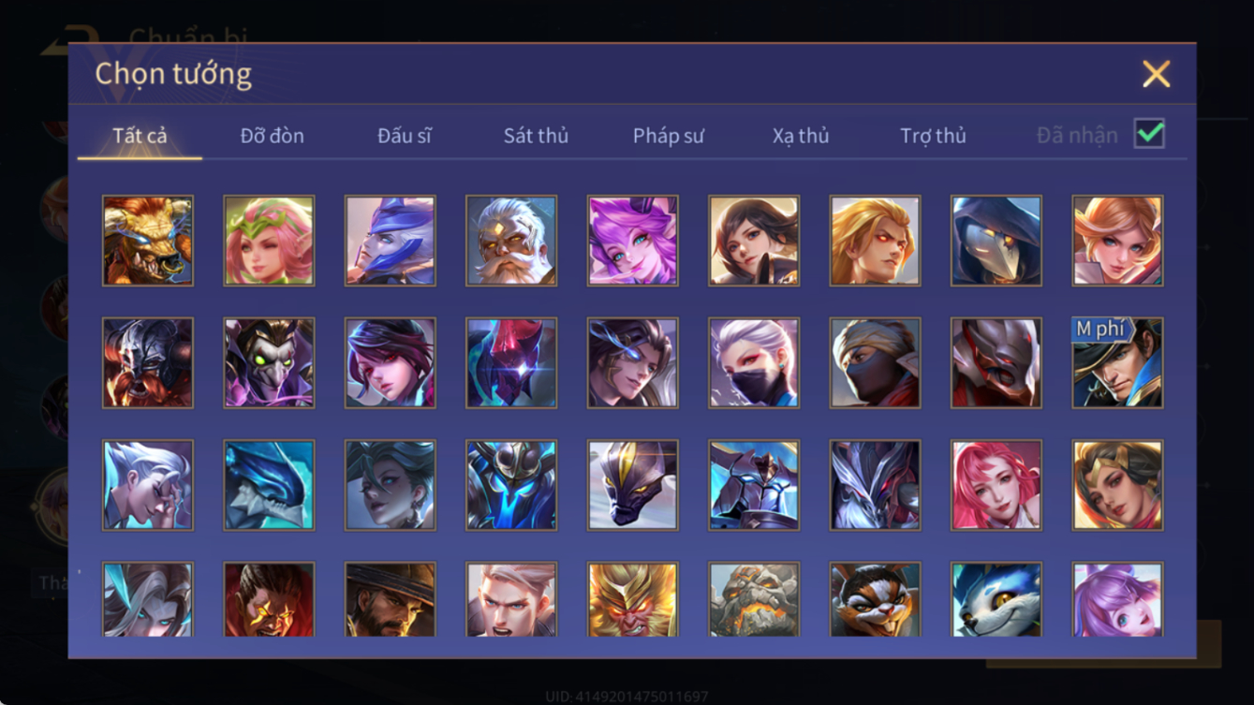Select the rock golem hero portrait
Image resolution: width=1254 pixels, height=705 pixels.
click(x=754, y=599)
